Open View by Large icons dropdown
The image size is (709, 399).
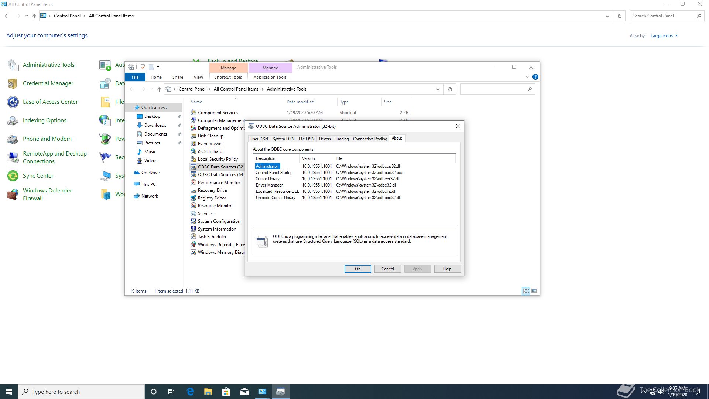click(664, 36)
